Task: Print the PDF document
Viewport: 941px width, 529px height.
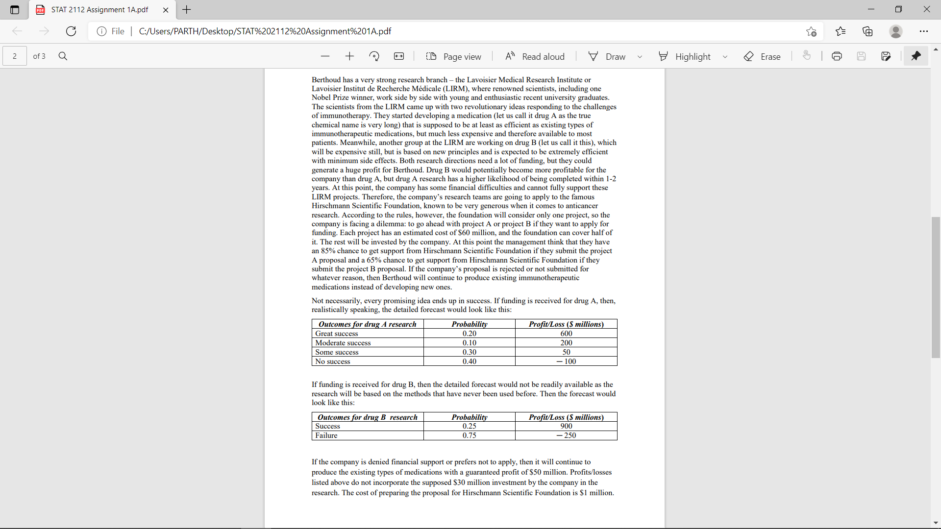Action: click(837, 56)
